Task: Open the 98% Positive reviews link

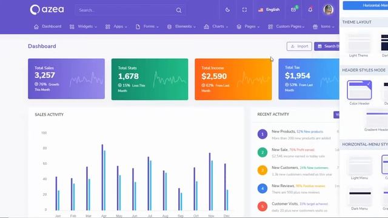Action: point(310,186)
